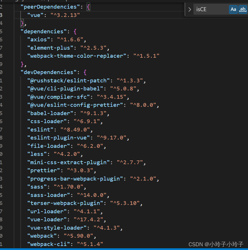Click "mini-css-extract-plugin" key
Viewport: 248px width, 250px height.
coord(68,162)
